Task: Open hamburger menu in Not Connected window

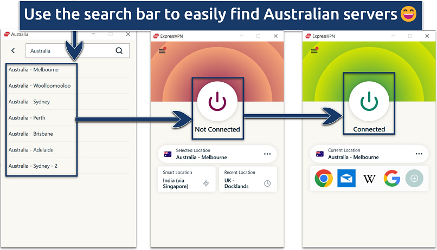Action: coord(162,51)
